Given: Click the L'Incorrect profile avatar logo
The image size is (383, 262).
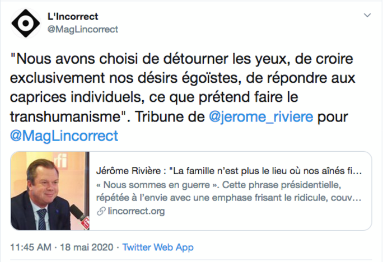Looking at the screenshot, I should 25,24.
